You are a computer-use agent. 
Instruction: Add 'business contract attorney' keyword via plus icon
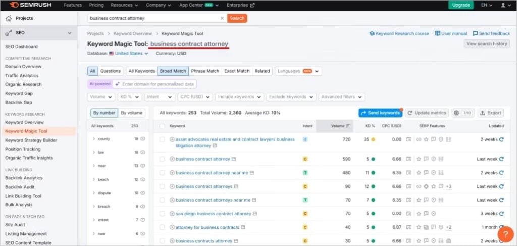(x=172, y=159)
